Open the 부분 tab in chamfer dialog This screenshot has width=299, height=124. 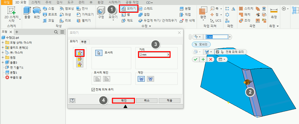84,42
